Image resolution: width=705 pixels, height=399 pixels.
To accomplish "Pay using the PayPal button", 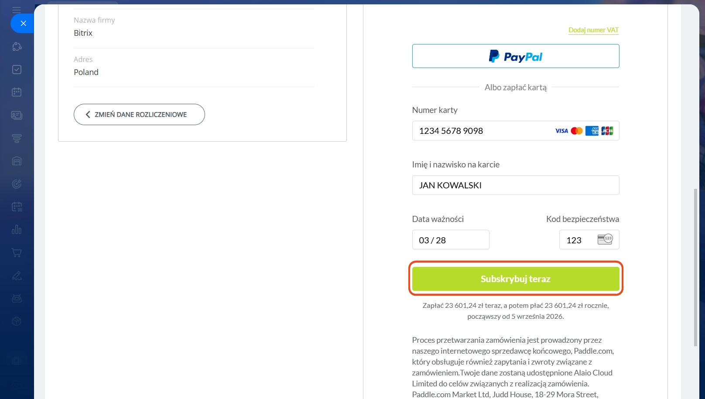I will pos(516,56).
